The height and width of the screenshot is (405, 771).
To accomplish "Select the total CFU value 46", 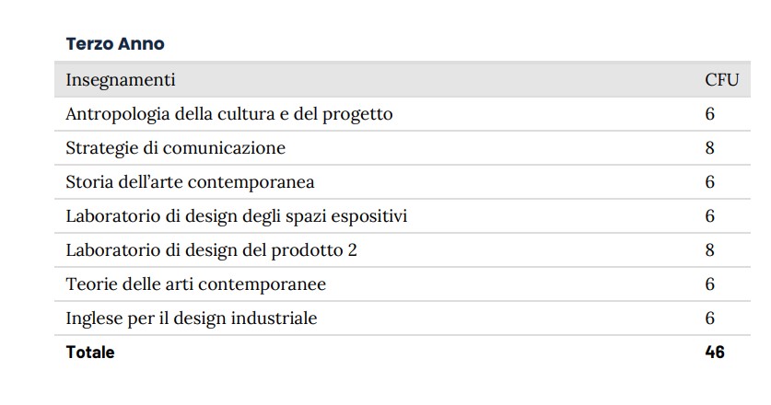I will click(x=715, y=352).
